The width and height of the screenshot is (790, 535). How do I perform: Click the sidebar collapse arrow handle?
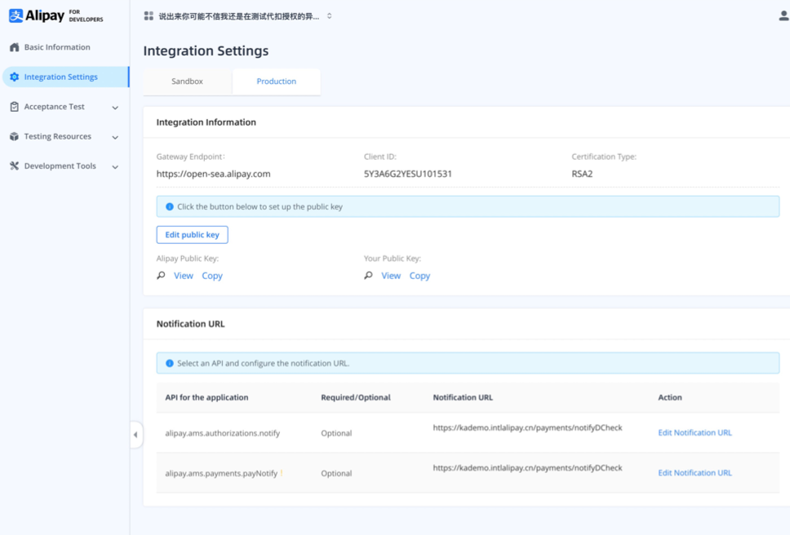[136, 435]
